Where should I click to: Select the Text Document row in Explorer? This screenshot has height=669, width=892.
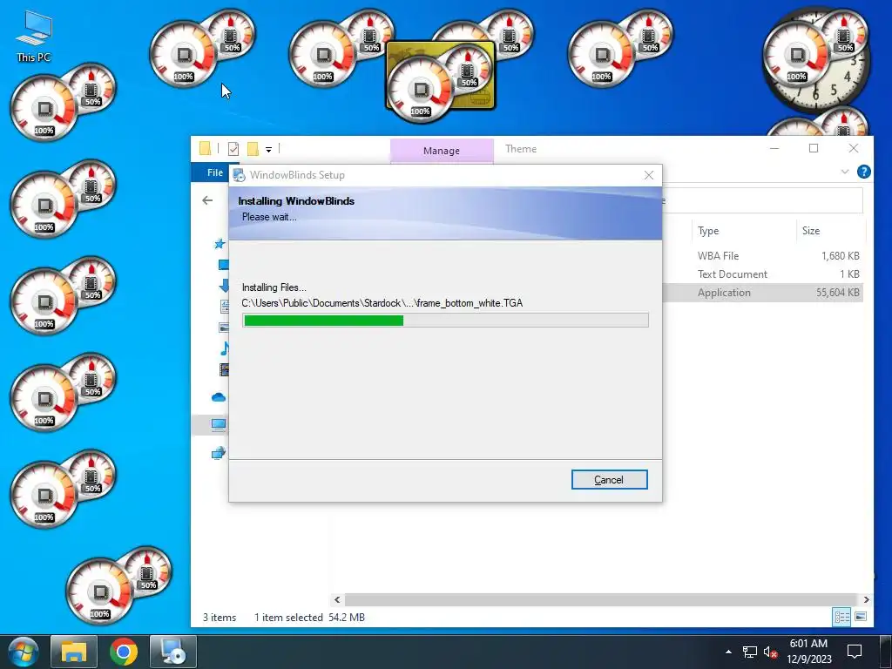pos(763,274)
